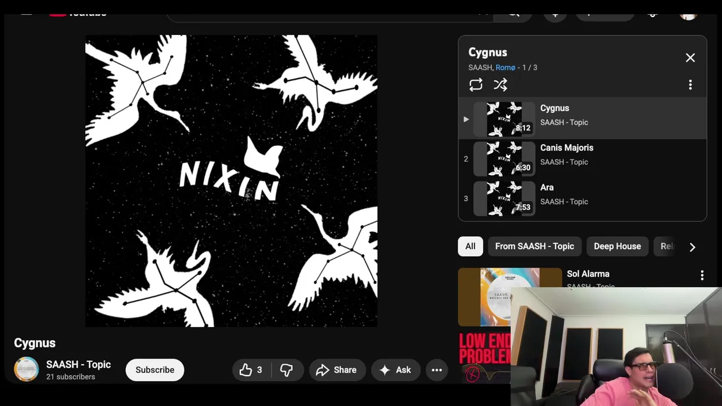Open Romø artist link
Screen dimensions: 722x406
(505, 68)
